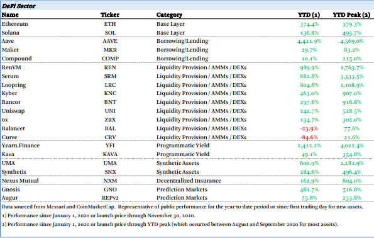Click the Name column header
This screenshot has width=374, height=238.
click(x=10, y=15)
